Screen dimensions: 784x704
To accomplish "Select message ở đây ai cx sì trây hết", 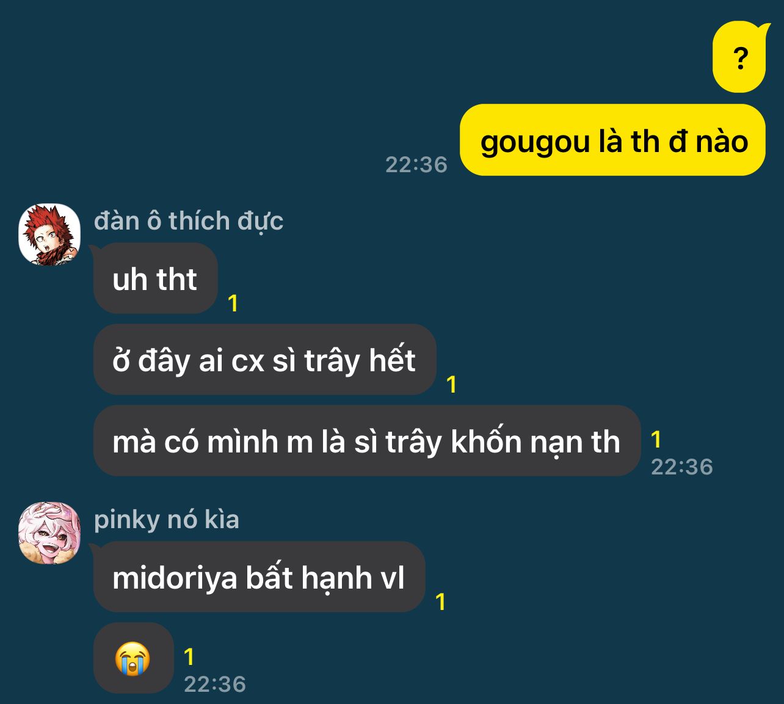I will pyautogui.click(x=264, y=360).
